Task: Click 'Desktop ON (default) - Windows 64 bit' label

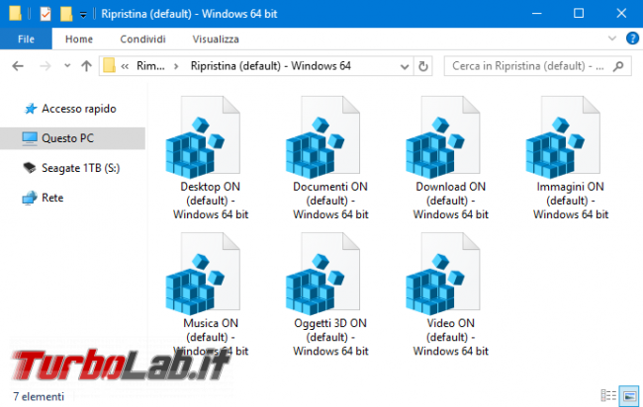Action: click(211, 201)
